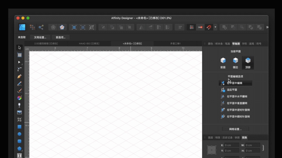Click 在平面中垂直翻转 option
Image resolution: width=282 pixels, height=158 pixels.
tap(235, 103)
